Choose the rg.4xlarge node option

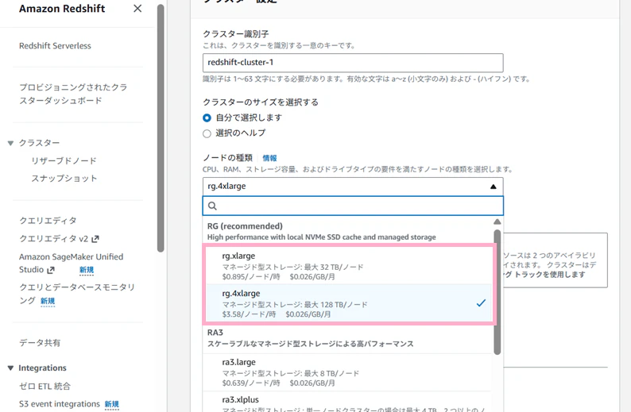349,303
